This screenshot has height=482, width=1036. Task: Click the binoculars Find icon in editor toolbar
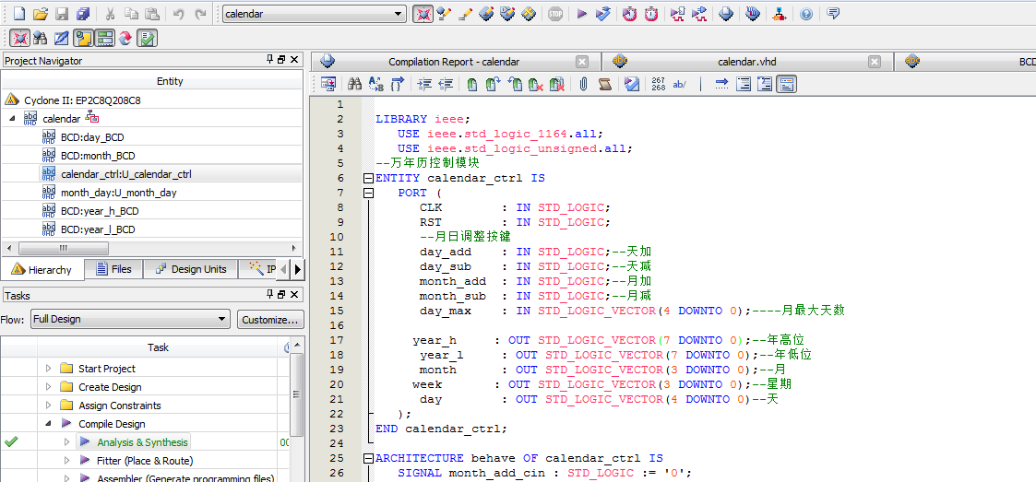pos(355,84)
